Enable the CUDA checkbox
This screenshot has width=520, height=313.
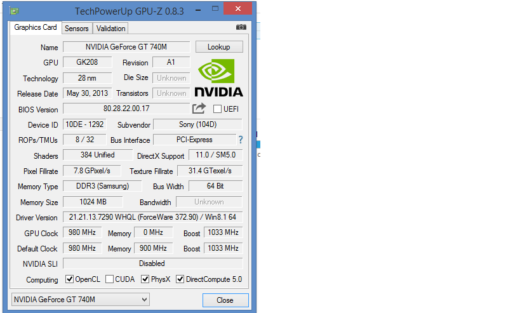[x=110, y=279]
